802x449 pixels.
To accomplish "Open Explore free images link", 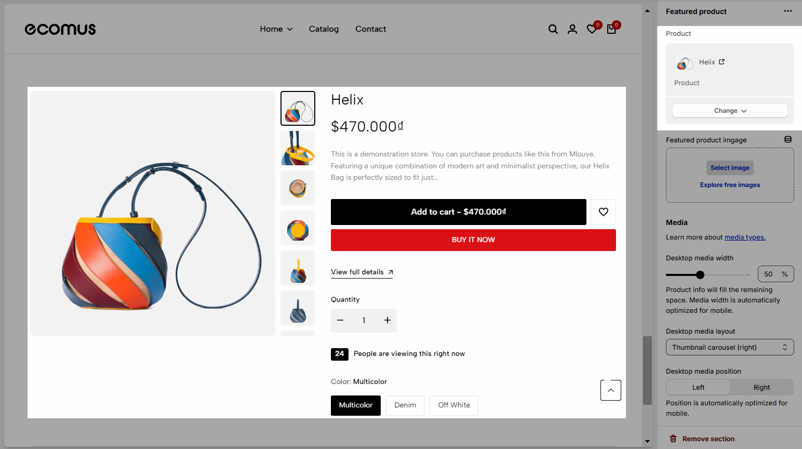I will coord(730,185).
